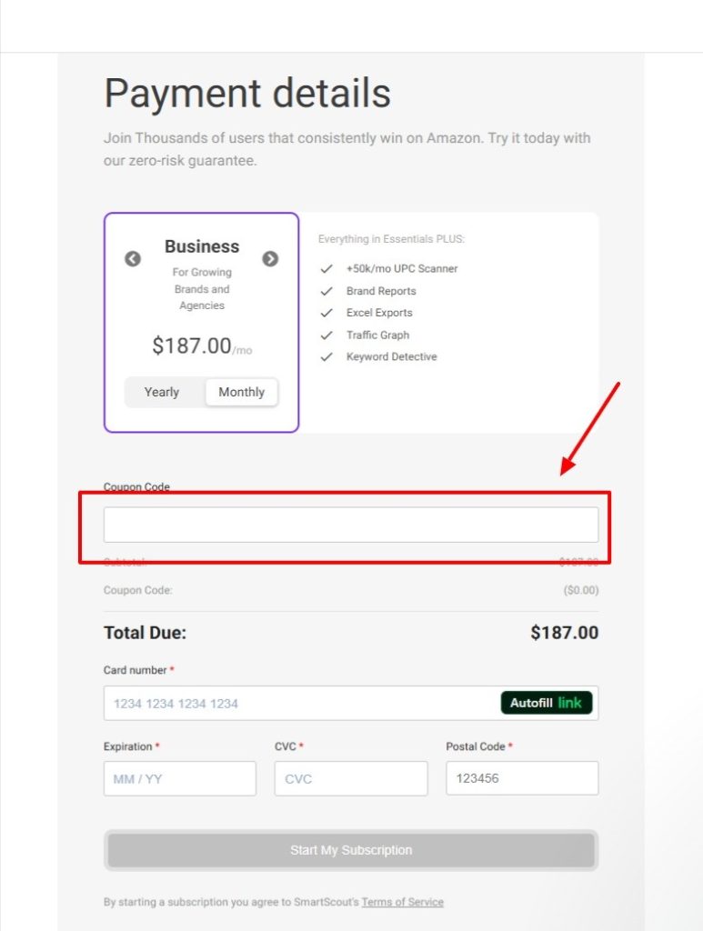Click the checkmark beside Keyword Detective
This screenshot has width=703, height=931.
[x=327, y=357]
